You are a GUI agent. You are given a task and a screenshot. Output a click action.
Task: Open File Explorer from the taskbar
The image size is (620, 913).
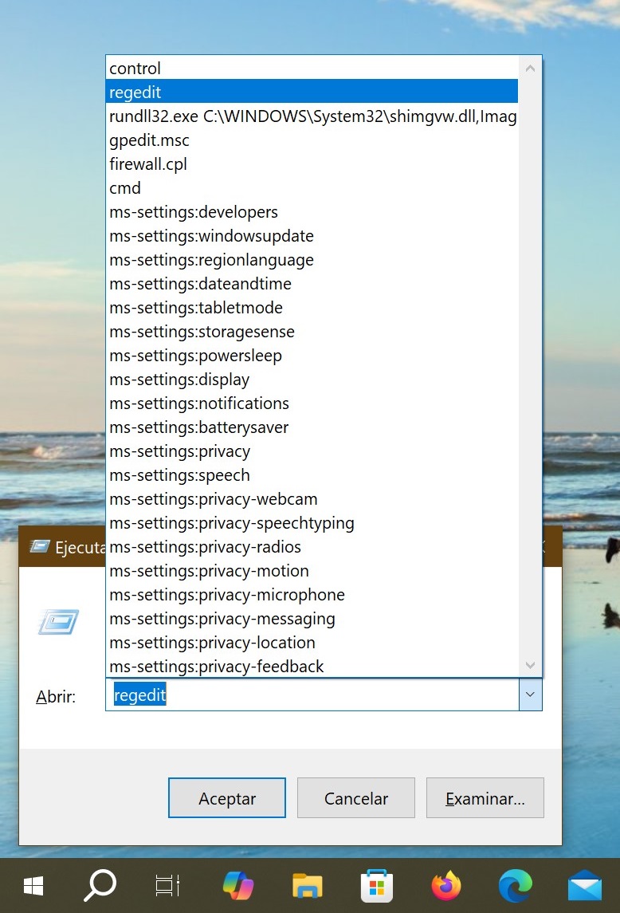click(x=307, y=886)
